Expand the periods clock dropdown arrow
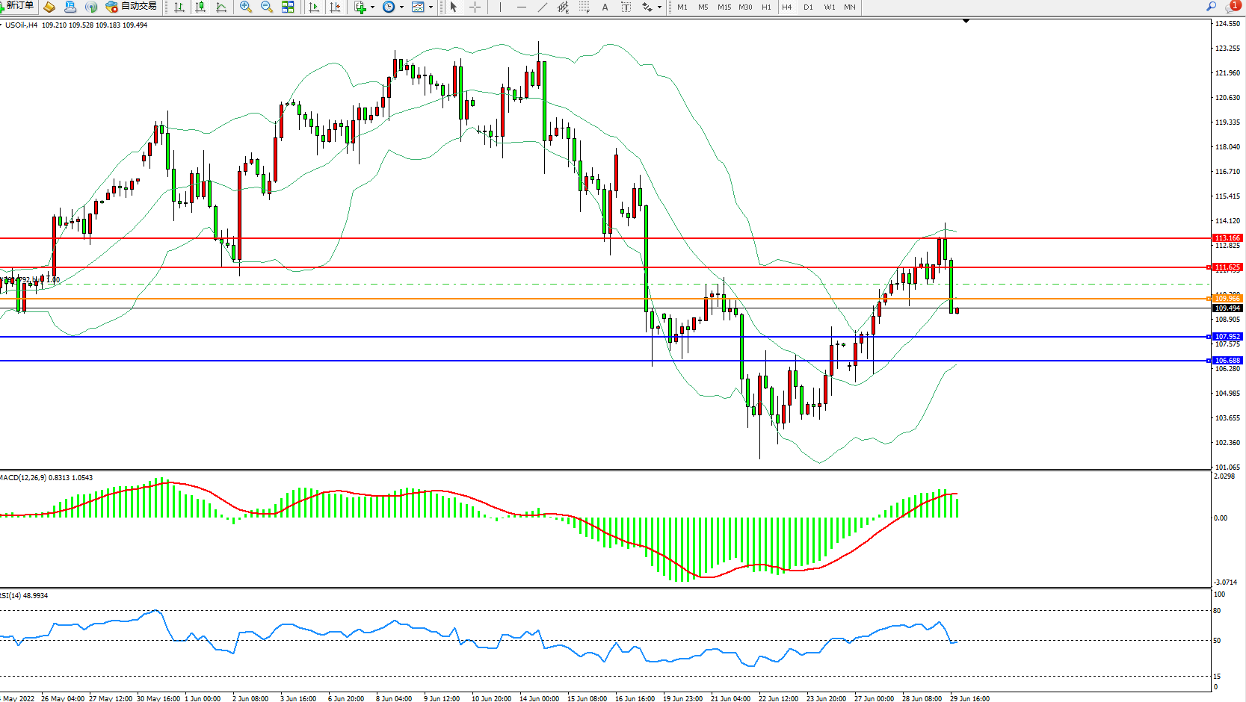The image size is (1246, 702). [401, 7]
